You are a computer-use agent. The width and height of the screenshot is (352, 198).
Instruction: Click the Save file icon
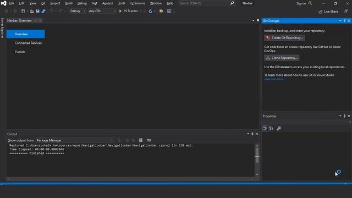coord(38,11)
